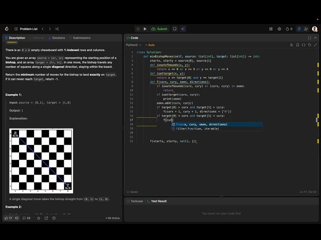Viewport: 321px width, 240px height.
Task: Switch to the Test Result tab
Action: pyautogui.click(x=157, y=201)
